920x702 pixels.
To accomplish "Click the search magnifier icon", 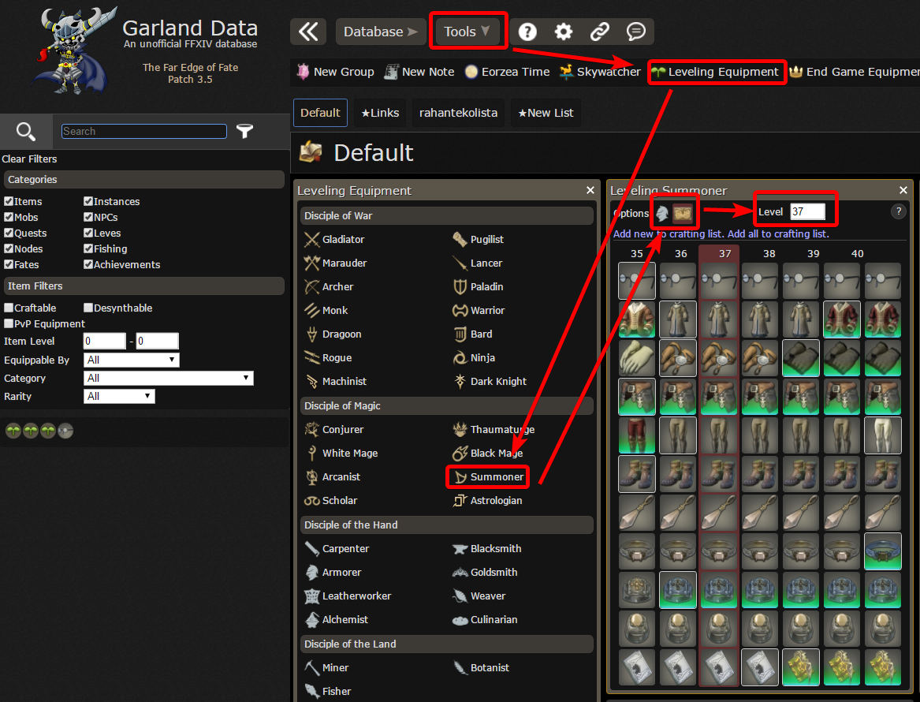I will point(26,132).
